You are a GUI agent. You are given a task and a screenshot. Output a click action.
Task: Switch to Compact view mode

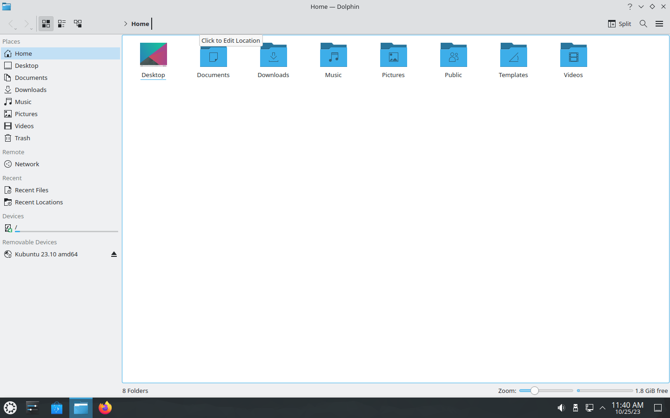pyautogui.click(x=62, y=24)
